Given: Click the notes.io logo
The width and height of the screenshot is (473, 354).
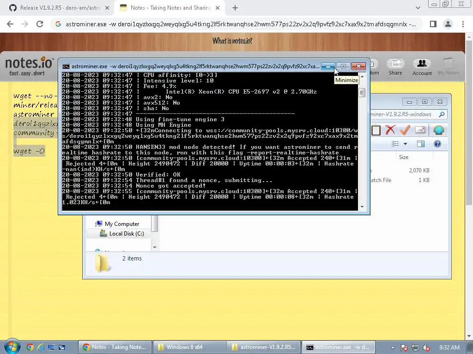Looking at the screenshot, I should [29, 66].
